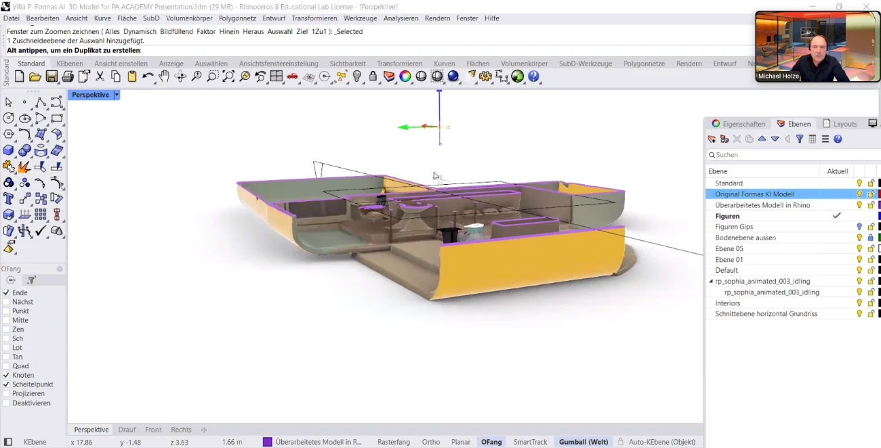Click the Explode tool icon in sidebar
Screen dimensions: 881x448
pos(24,166)
